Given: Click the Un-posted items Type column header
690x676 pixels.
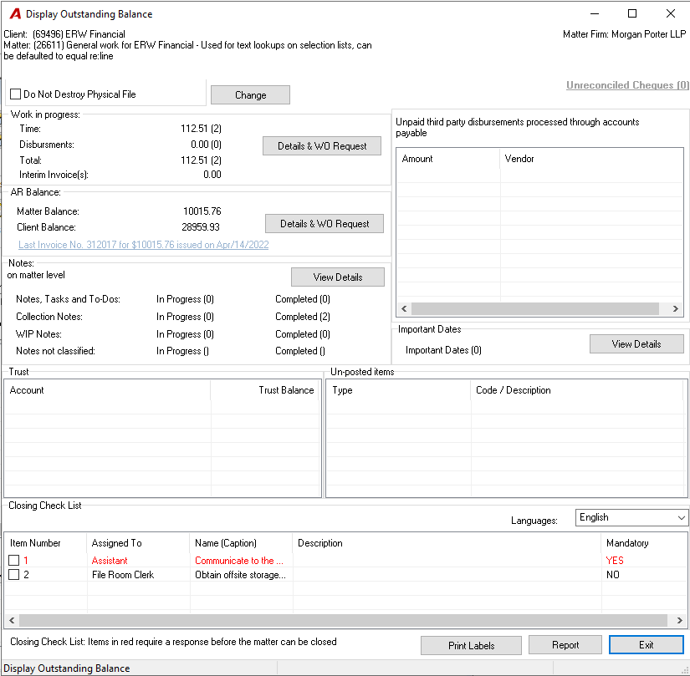Looking at the screenshot, I should point(398,390).
